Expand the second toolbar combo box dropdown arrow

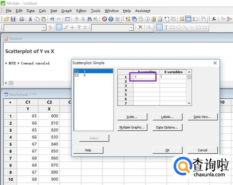[x=131, y=28]
